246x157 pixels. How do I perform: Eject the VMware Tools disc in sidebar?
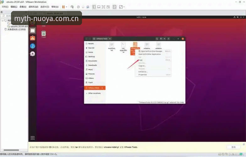102,88
